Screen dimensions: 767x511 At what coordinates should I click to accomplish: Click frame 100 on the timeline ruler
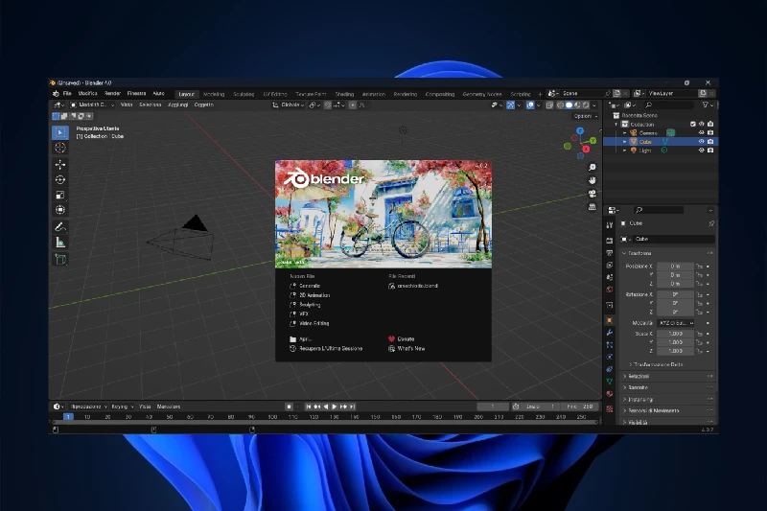[272, 417]
